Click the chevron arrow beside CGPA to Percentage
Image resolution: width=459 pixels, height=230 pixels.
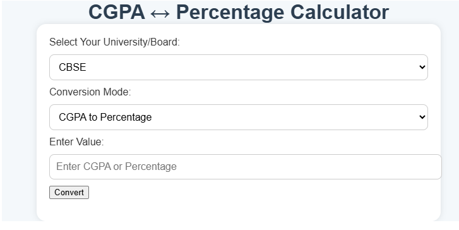pos(422,117)
